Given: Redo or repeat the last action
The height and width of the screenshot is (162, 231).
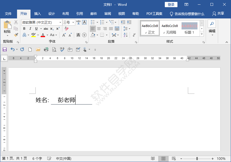Looking at the screenshot, I should pyautogui.click(x=22, y=50).
